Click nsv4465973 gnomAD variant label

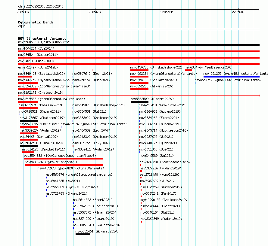tap(71, 168)
